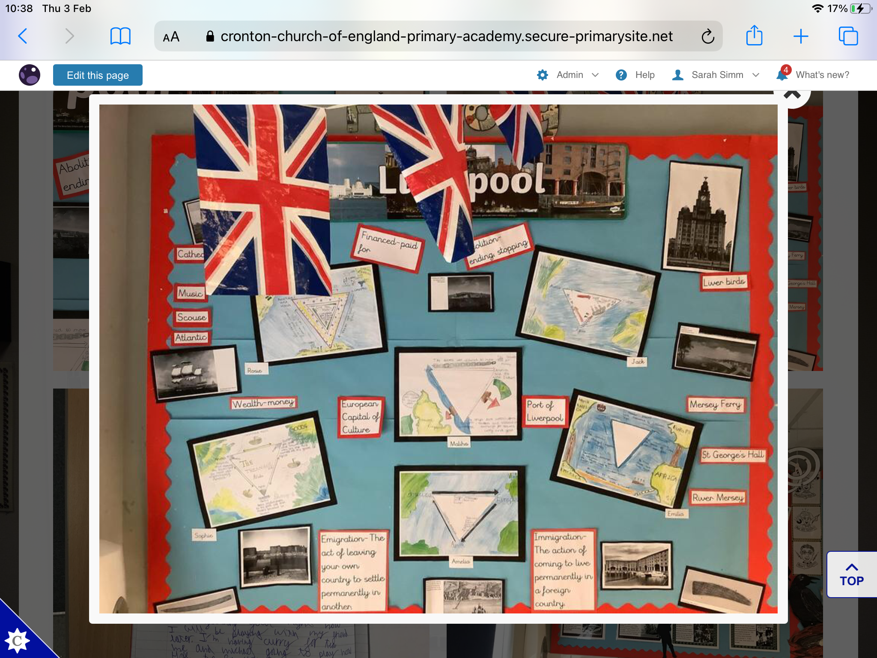This screenshot has height=658, width=877.
Task: Reload the page with refresh icon
Action: [707, 36]
